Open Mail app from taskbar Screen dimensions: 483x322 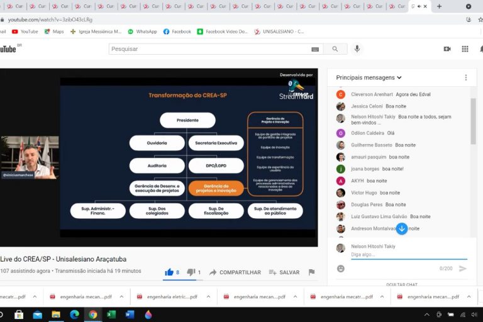(37, 314)
